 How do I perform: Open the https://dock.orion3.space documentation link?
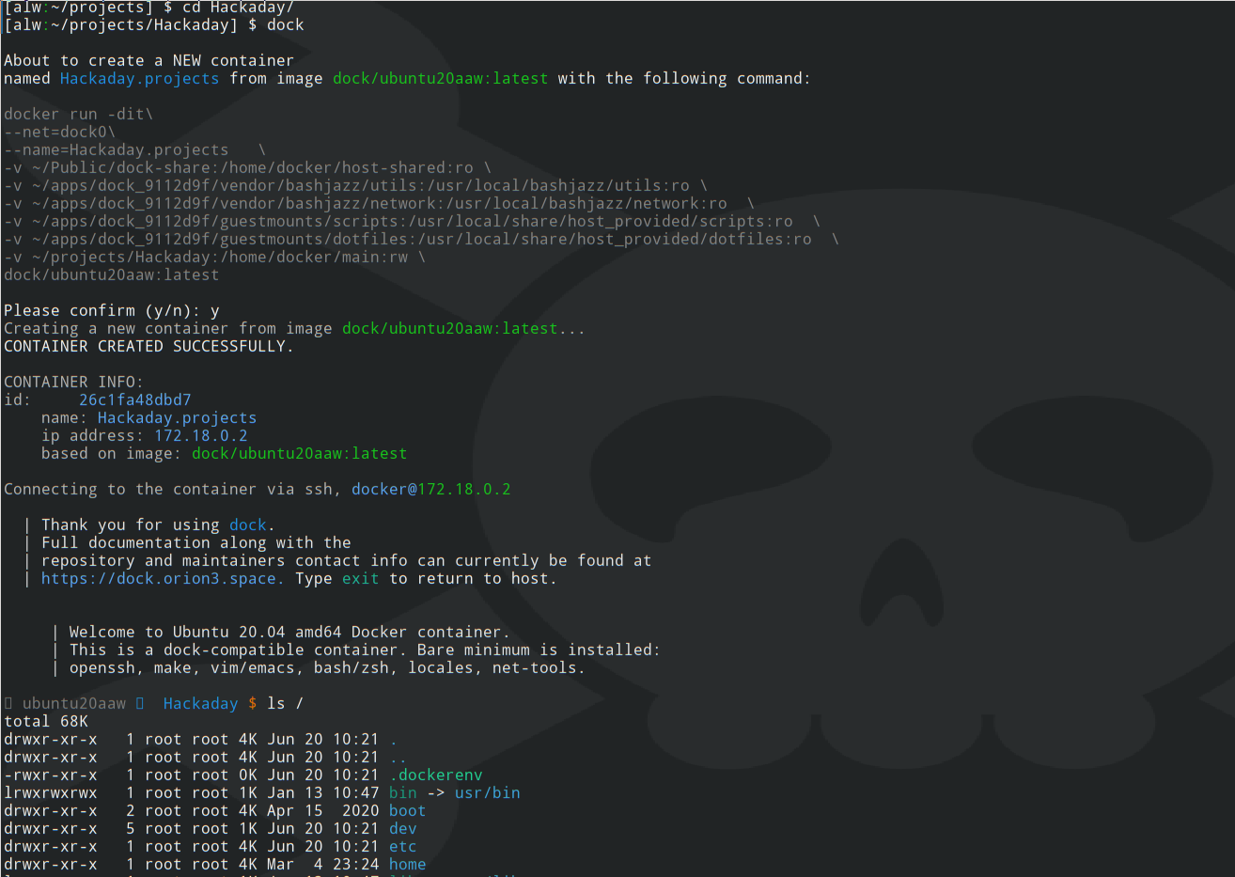tap(160, 578)
